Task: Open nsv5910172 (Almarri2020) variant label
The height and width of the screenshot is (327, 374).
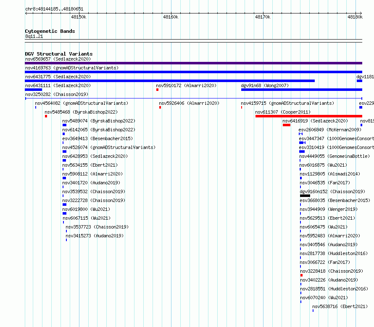Action: [x=186, y=85]
